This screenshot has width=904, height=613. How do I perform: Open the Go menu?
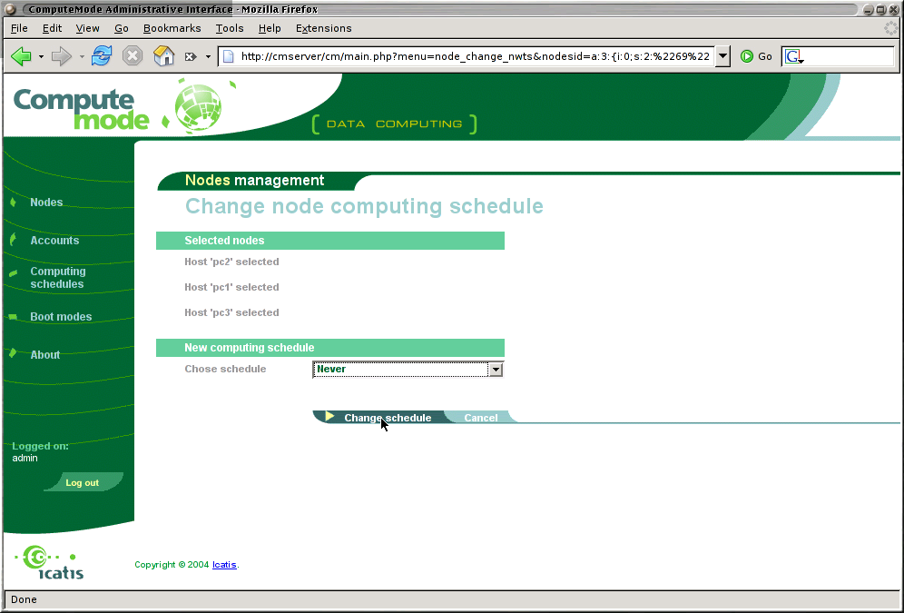[x=121, y=28]
